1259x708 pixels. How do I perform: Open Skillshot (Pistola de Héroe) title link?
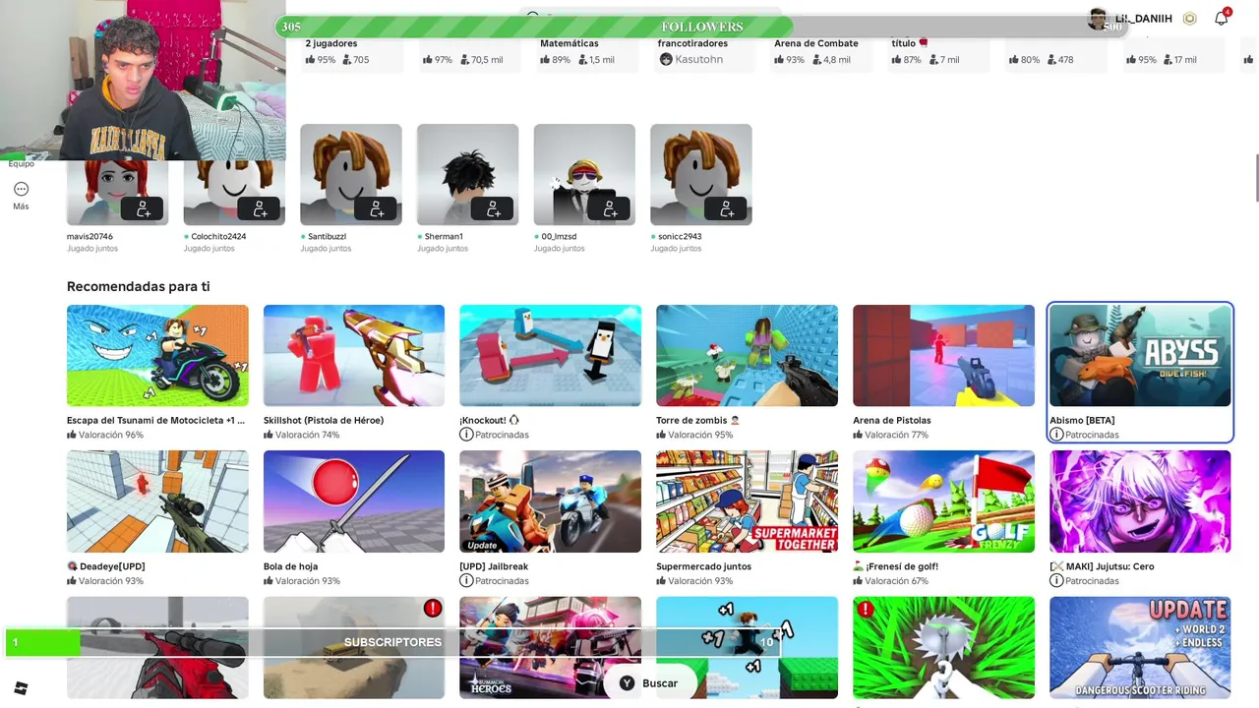coord(324,420)
